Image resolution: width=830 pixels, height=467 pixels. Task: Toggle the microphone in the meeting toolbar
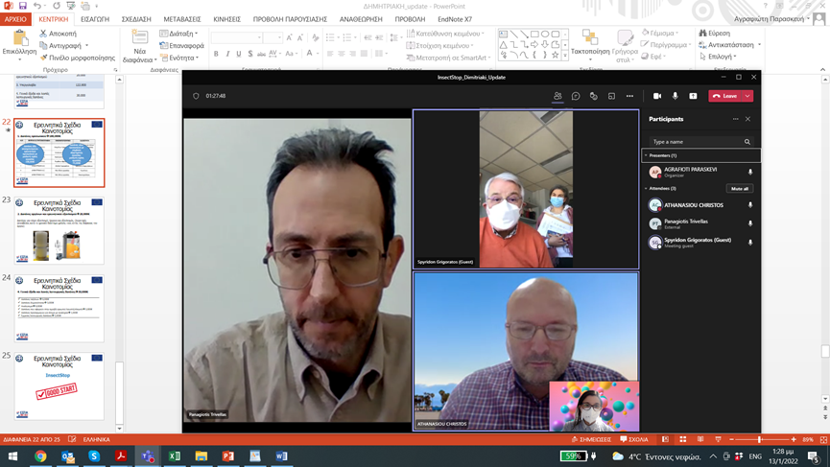pos(676,96)
